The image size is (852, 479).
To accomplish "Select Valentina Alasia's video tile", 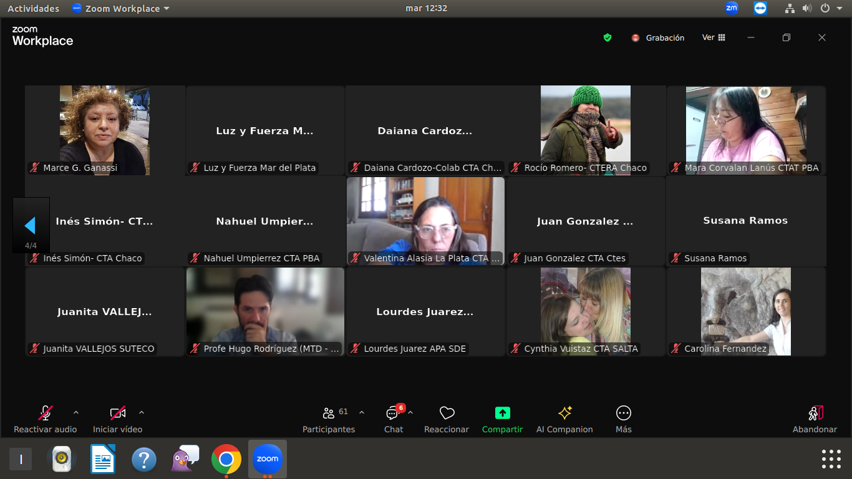I will click(x=425, y=221).
